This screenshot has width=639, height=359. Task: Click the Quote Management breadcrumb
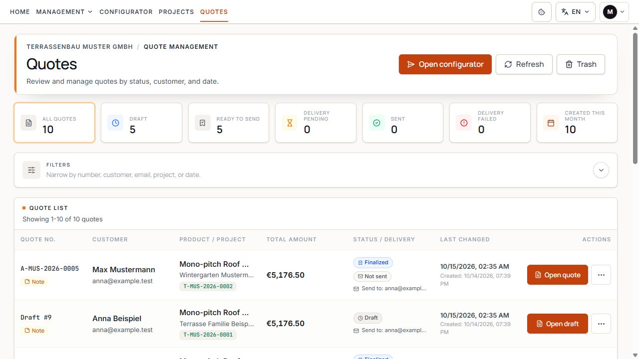click(181, 47)
